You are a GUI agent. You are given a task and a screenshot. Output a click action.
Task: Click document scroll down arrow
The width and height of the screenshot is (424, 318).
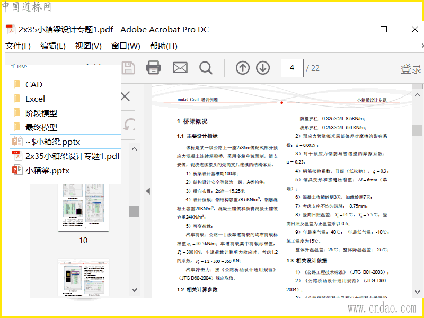tap(417, 292)
